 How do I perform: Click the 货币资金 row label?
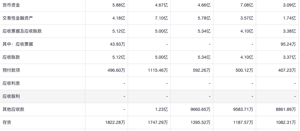pos(11,5)
